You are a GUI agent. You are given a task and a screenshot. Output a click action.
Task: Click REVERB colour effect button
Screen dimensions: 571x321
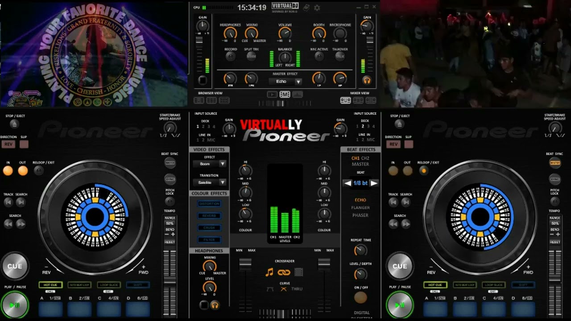point(210,216)
